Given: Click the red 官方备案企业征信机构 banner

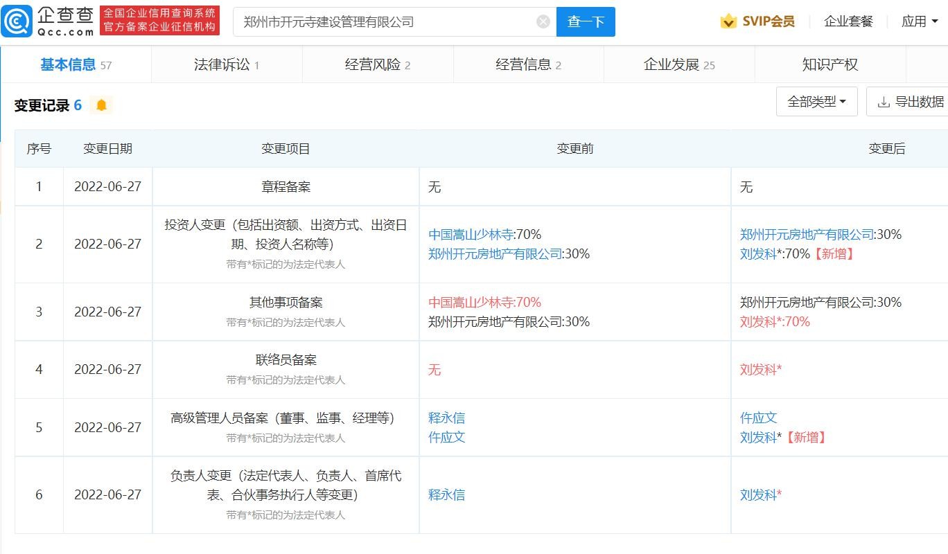Looking at the screenshot, I should (160, 21).
